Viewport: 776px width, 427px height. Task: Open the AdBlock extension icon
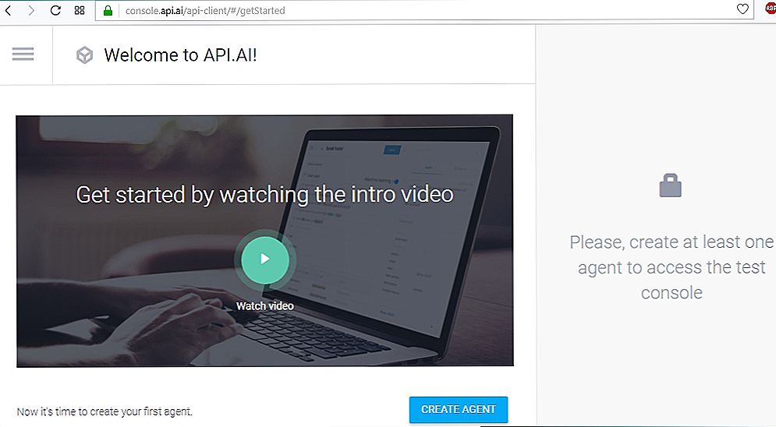[771, 9]
